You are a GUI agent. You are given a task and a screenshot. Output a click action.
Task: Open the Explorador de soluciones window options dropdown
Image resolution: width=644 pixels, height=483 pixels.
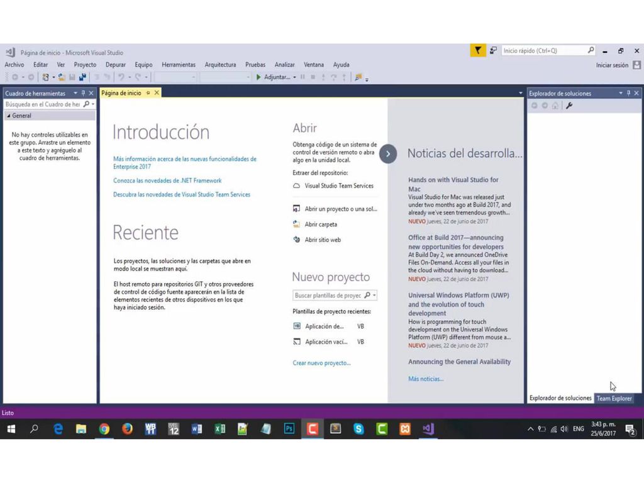[x=621, y=93]
